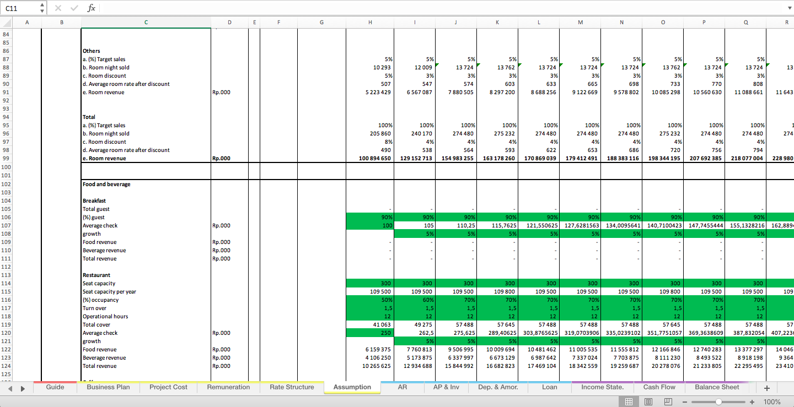Open the insert function fx button

(x=92, y=8)
